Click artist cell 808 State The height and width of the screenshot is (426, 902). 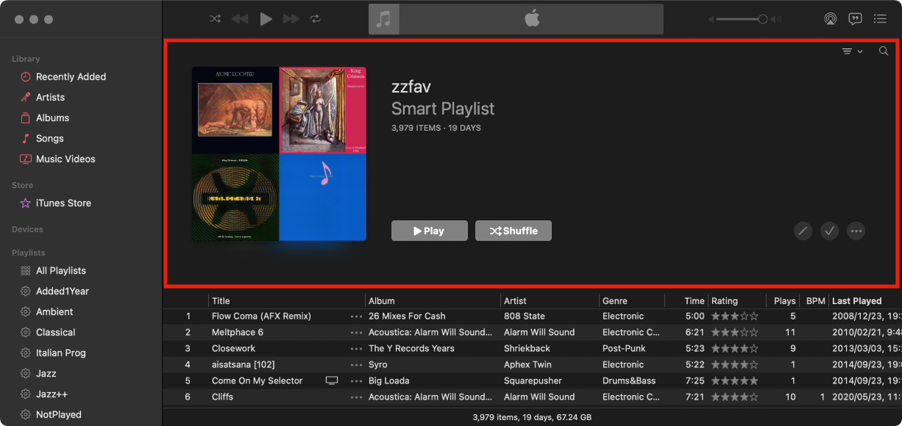click(525, 316)
